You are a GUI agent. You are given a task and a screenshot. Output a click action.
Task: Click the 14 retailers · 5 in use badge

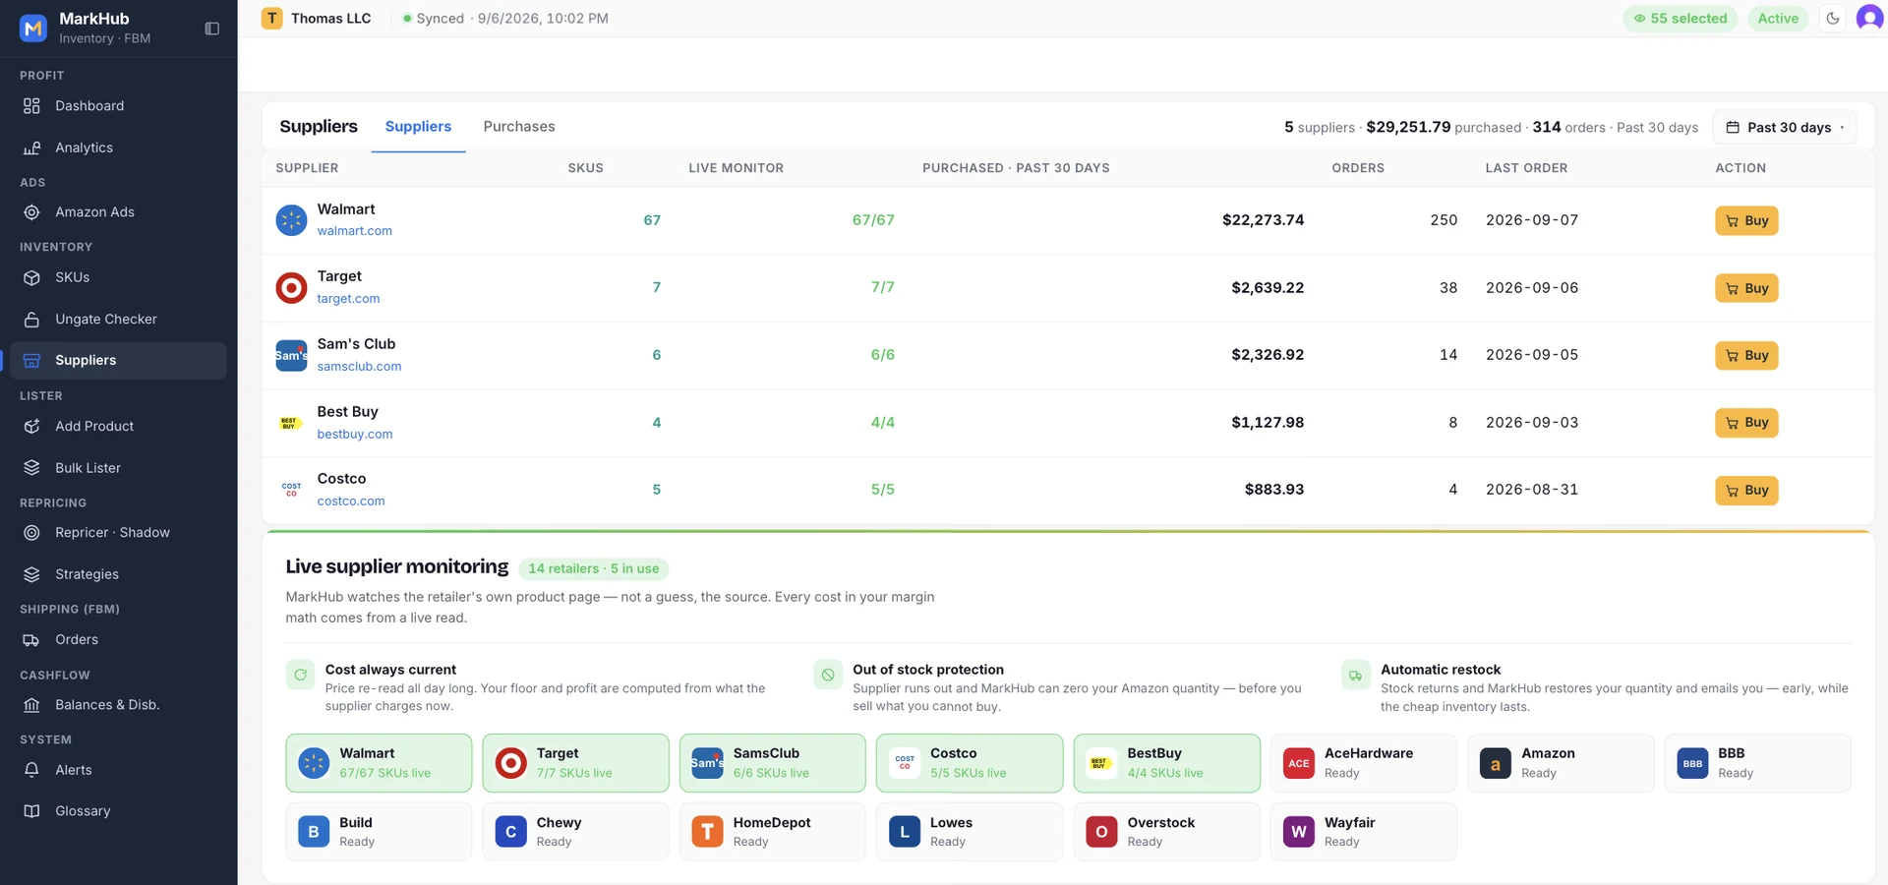click(594, 568)
